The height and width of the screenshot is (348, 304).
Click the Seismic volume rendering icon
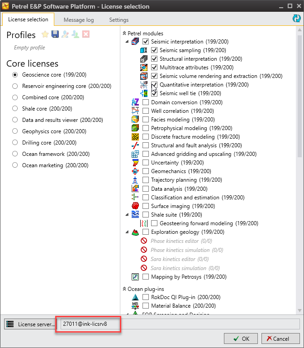pyautogui.click(x=144, y=76)
